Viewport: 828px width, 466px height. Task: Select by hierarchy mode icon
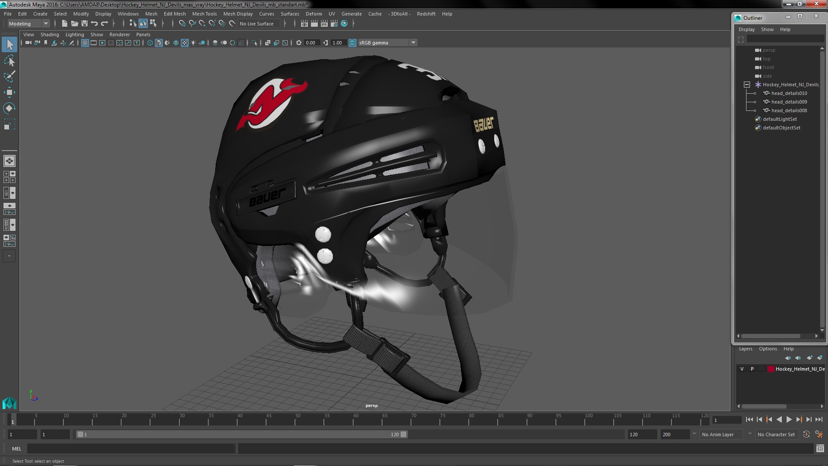(133, 24)
